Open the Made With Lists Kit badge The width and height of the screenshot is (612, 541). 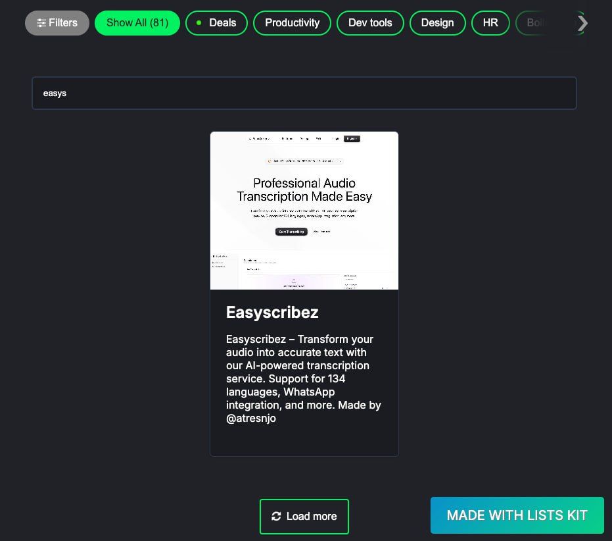517,515
